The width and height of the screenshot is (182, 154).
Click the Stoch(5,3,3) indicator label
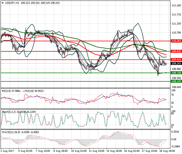[x=9, y=112]
